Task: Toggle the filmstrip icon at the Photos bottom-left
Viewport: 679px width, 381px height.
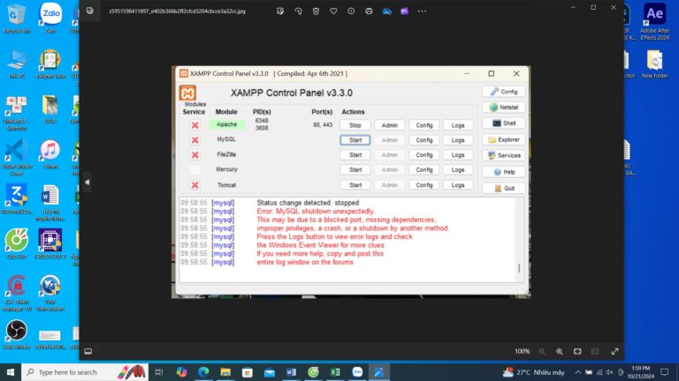Action: click(88, 351)
